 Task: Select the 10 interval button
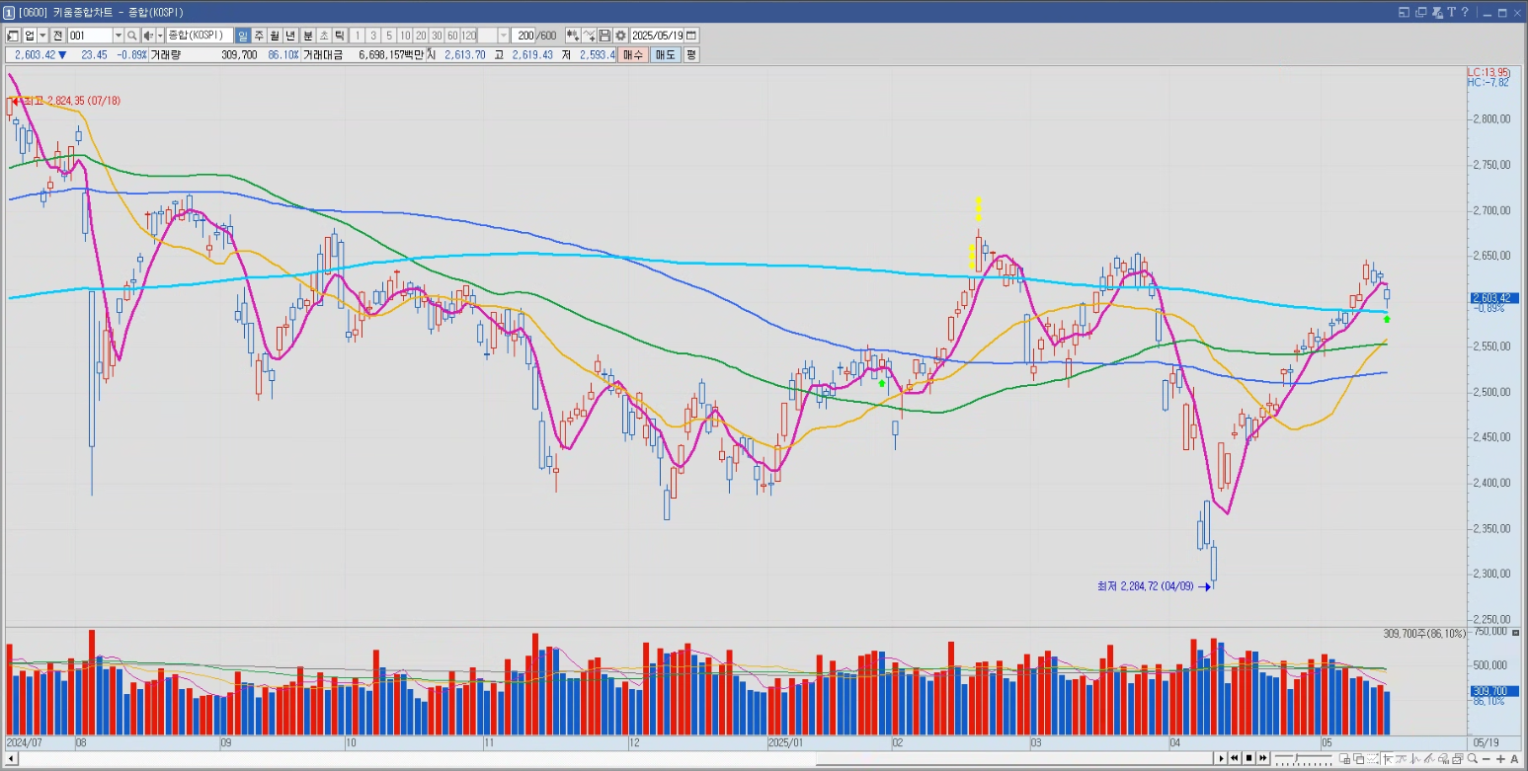point(405,36)
